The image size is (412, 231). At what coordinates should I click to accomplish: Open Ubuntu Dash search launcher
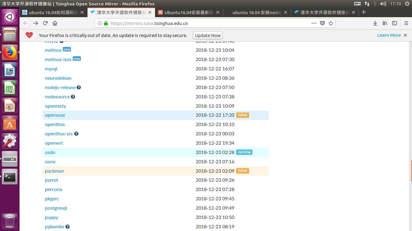pos(10,17)
